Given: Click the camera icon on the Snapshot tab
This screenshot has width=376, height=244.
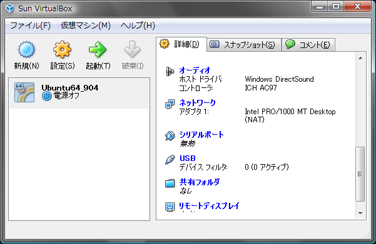Looking at the screenshot, I should click(x=215, y=44).
